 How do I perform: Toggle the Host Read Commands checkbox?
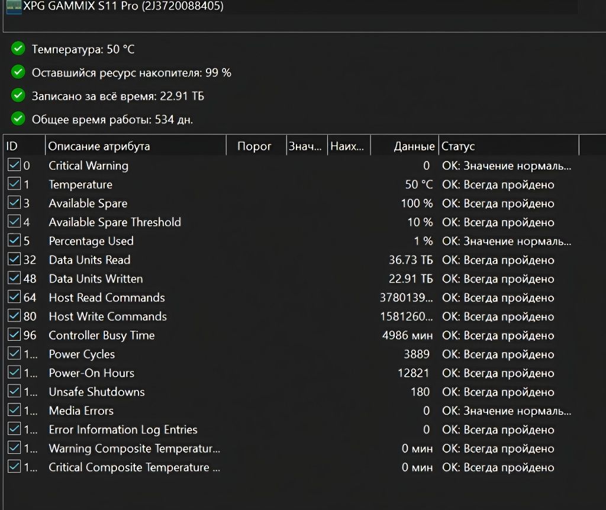14,297
